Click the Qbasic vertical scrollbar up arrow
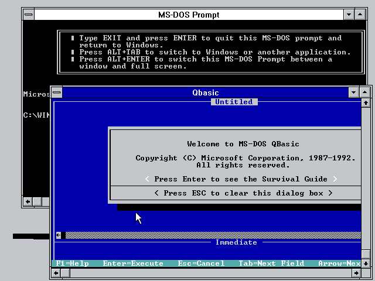The width and height of the screenshot is (375, 281). point(366,103)
